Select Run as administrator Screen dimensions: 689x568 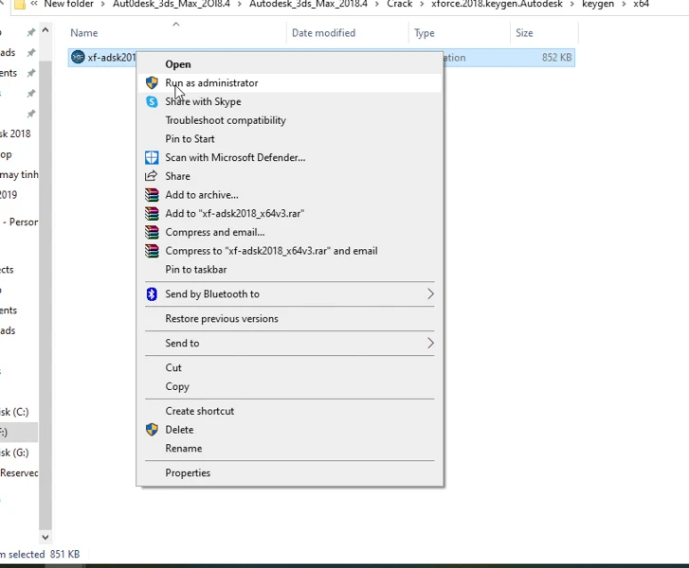pos(290,83)
